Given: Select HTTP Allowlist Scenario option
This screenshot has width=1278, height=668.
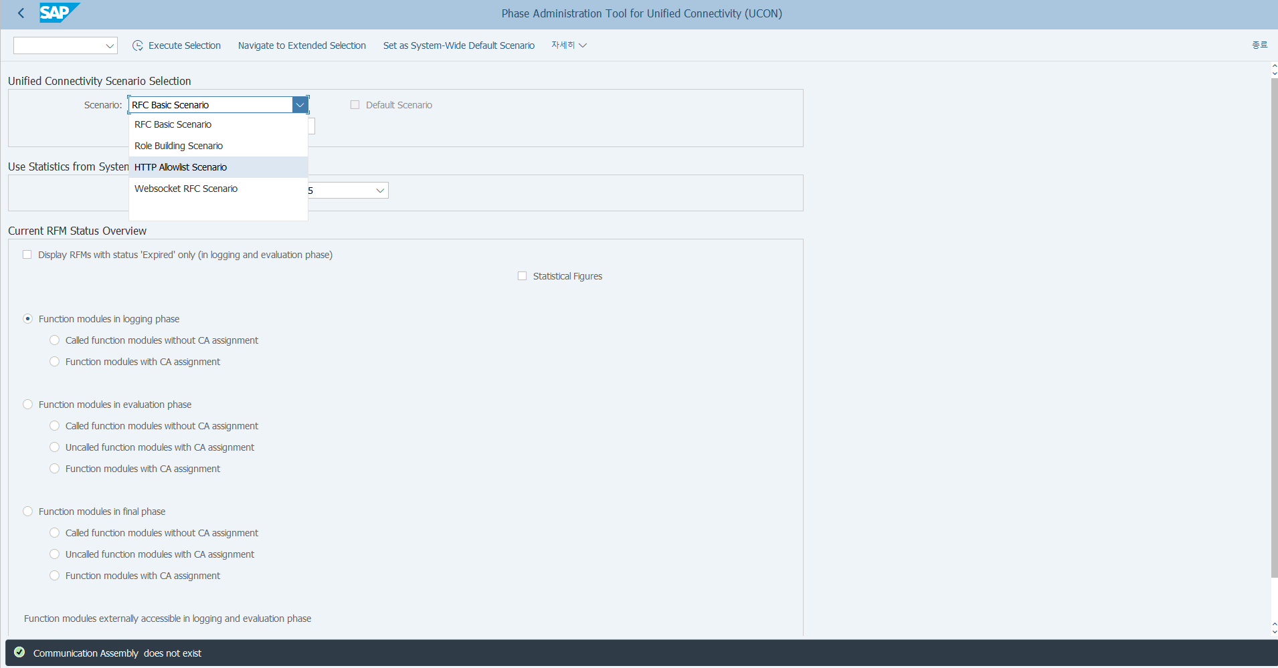Looking at the screenshot, I should tap(218, 167).
